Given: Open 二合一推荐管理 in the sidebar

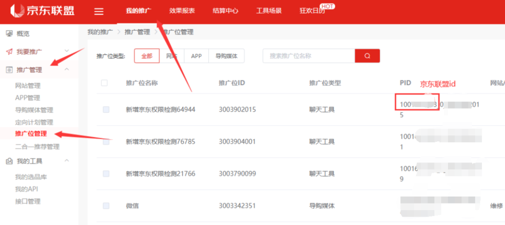Looking at the screenshot, I should click(37, 147).
